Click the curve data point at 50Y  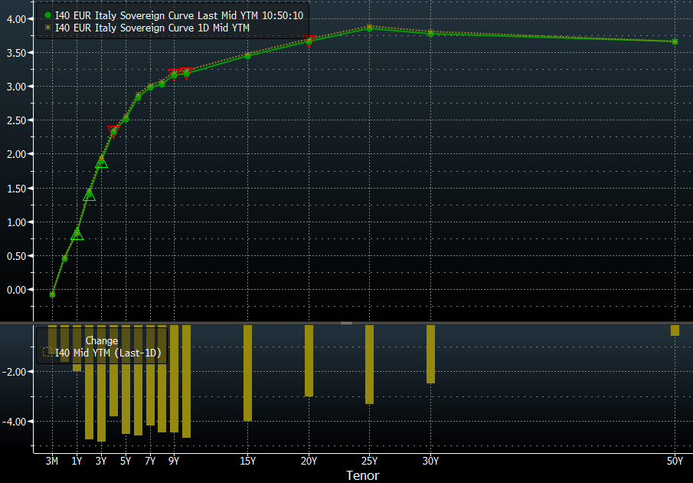[x=675, y=41]
